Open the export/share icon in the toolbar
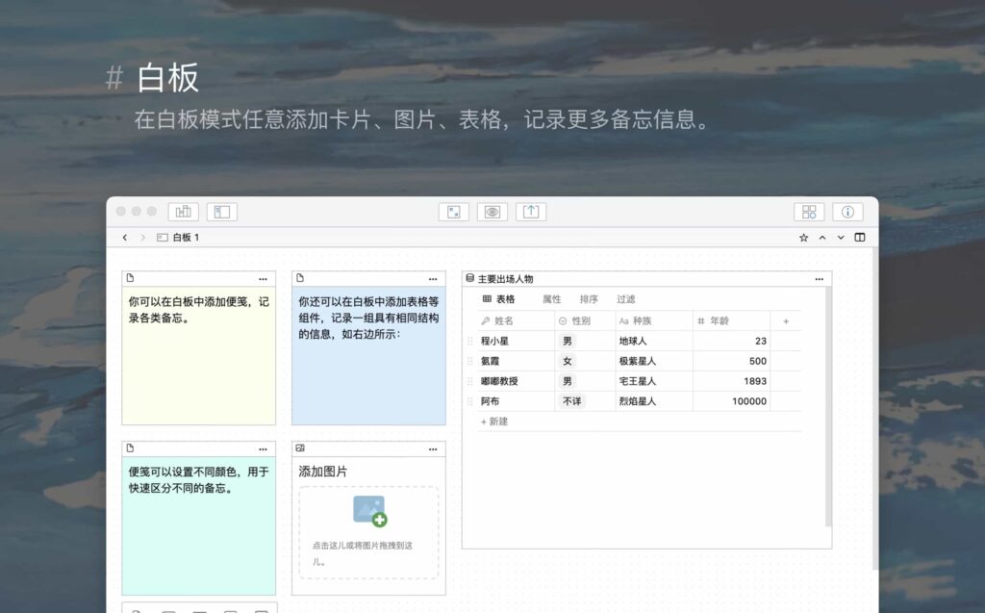Screen dimensions: 985x613 click(x=531, y=212)
